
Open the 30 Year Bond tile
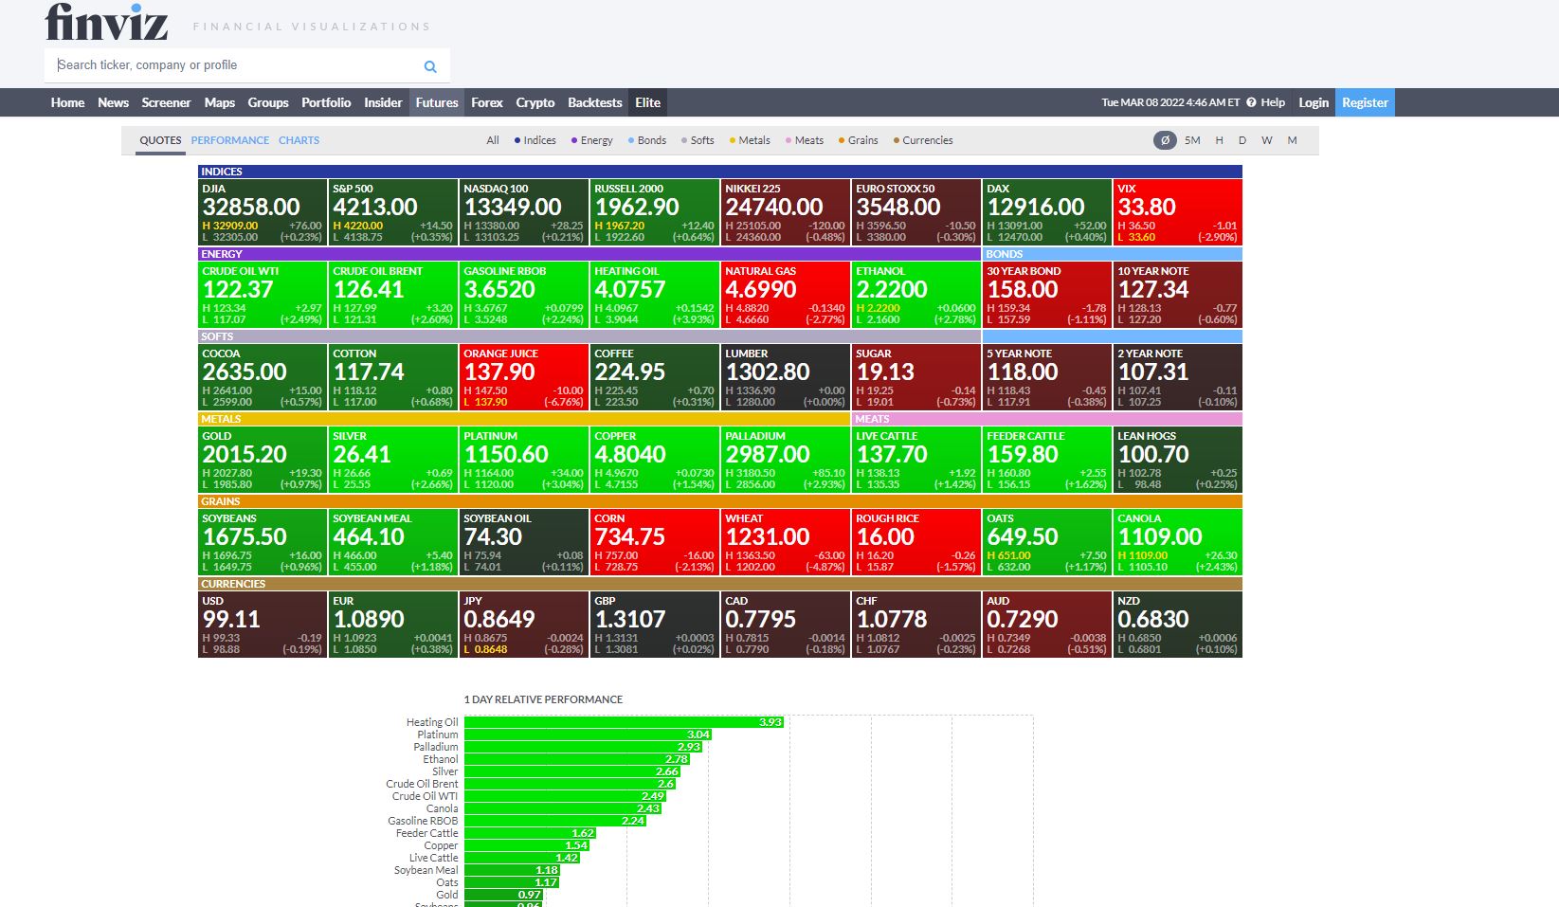[1046, 295]
